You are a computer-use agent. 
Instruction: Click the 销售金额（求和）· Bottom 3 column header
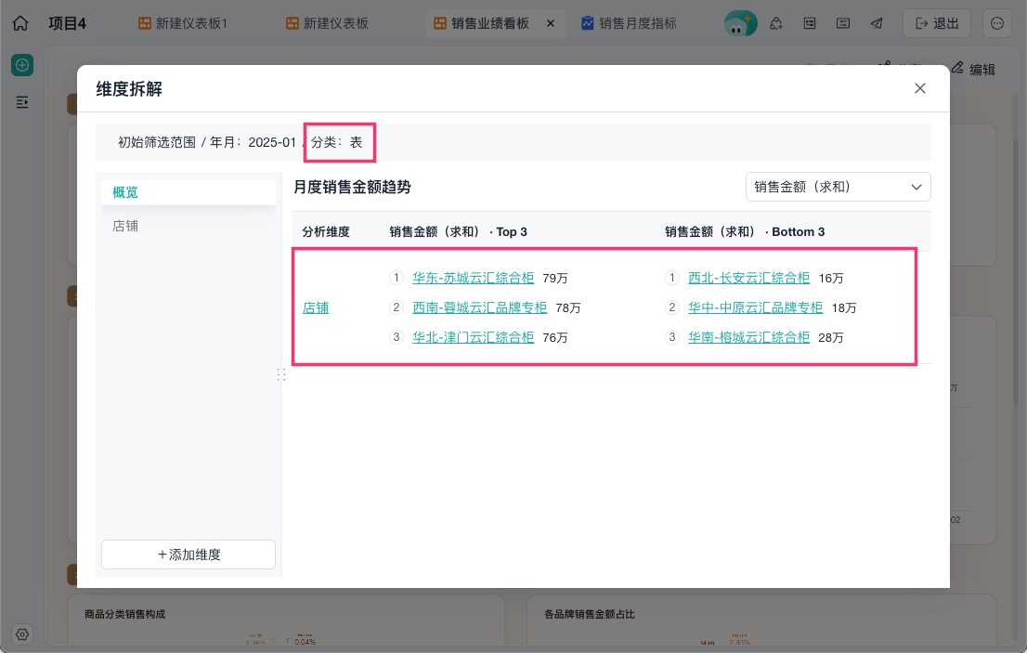745,232
